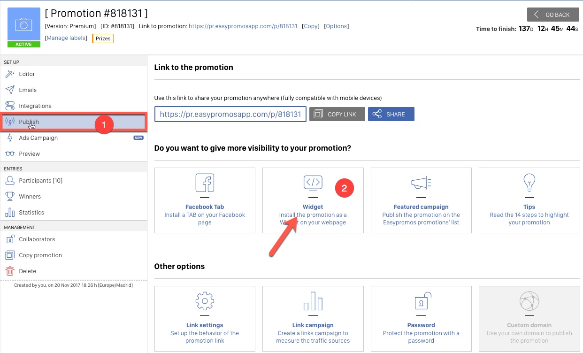Click the Collaborators lock icon

(x=10, y=239)
